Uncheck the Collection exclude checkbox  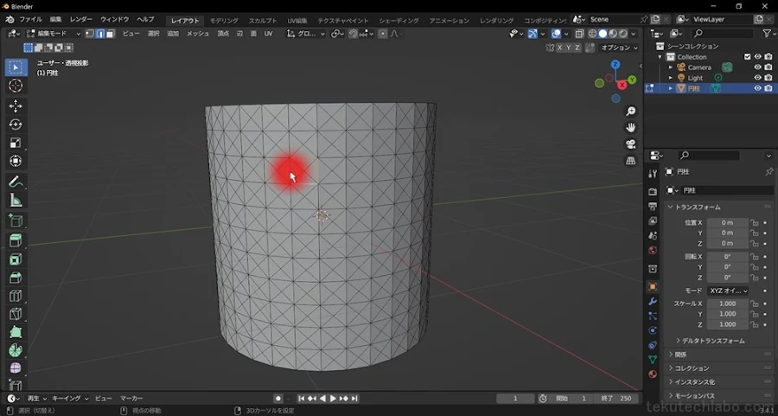tap(747, 56)
